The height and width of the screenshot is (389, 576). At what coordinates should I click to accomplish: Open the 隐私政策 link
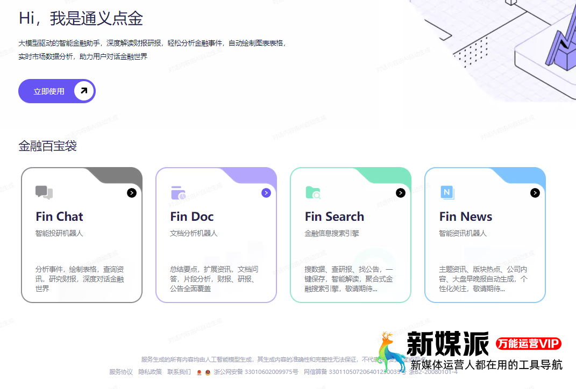pyautogui.click(x=150, y=372)
